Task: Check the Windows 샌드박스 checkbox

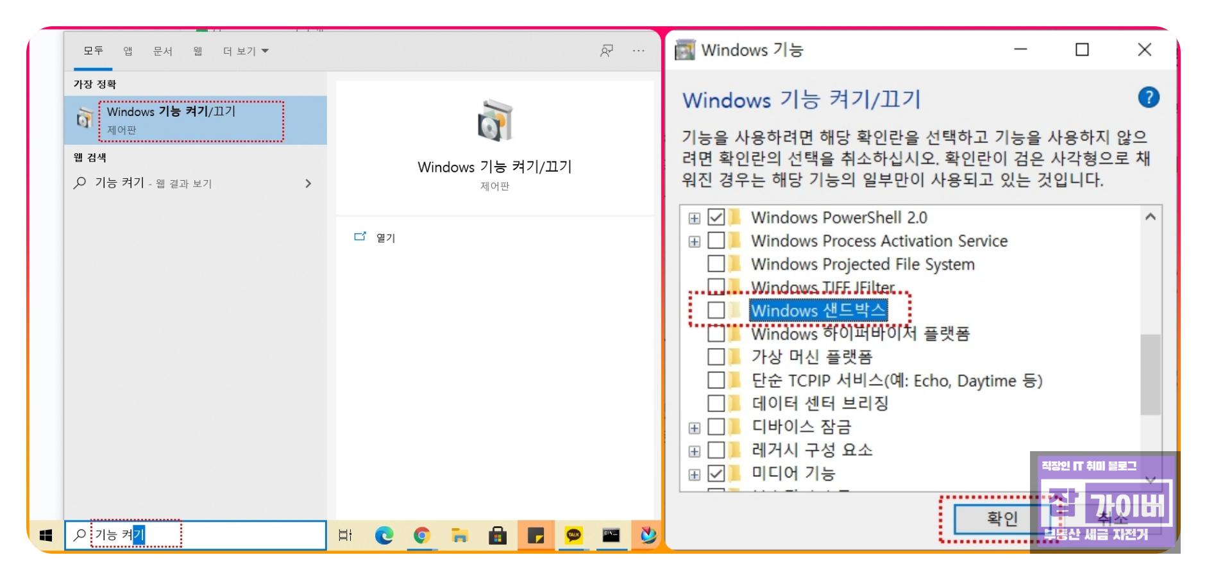Action: (716, 310)
